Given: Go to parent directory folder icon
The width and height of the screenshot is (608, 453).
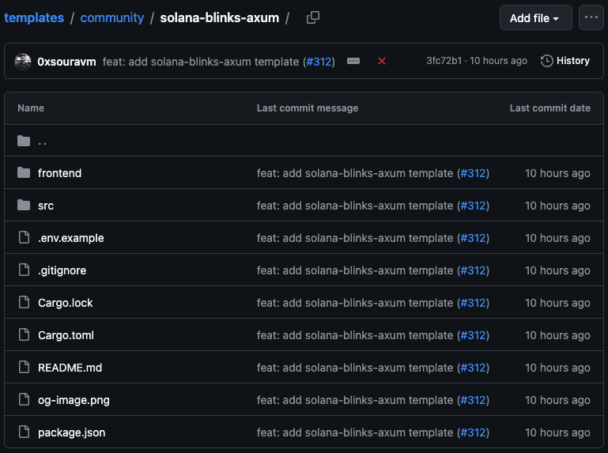Looking at the screenshot, I should point(24,141).
